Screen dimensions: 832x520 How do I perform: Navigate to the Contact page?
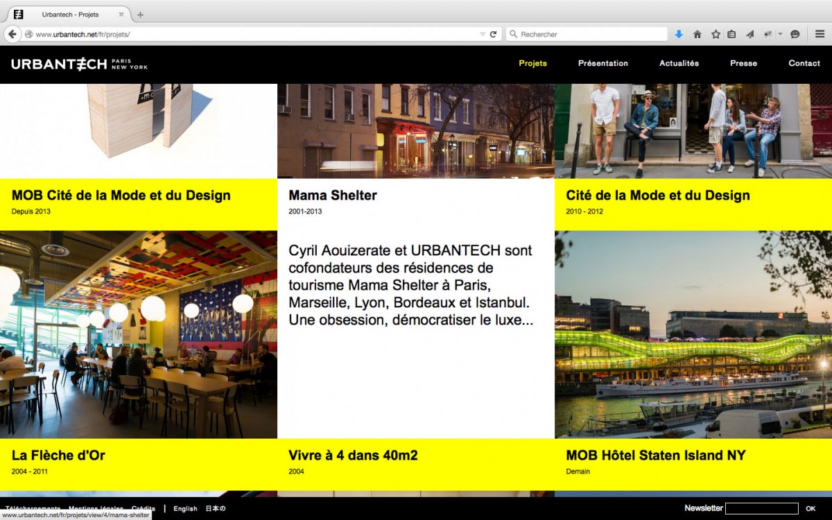click(804, 63)
